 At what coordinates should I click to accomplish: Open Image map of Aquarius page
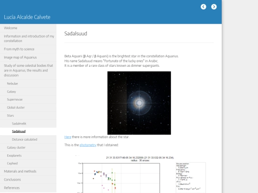click(28, 57)
